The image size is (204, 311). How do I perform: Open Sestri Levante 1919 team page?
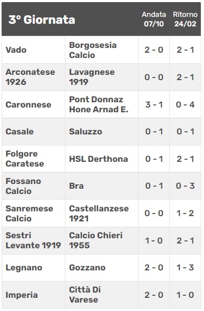coord(33,240)
